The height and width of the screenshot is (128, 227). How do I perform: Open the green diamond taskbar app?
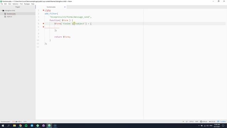pos(38,126)
